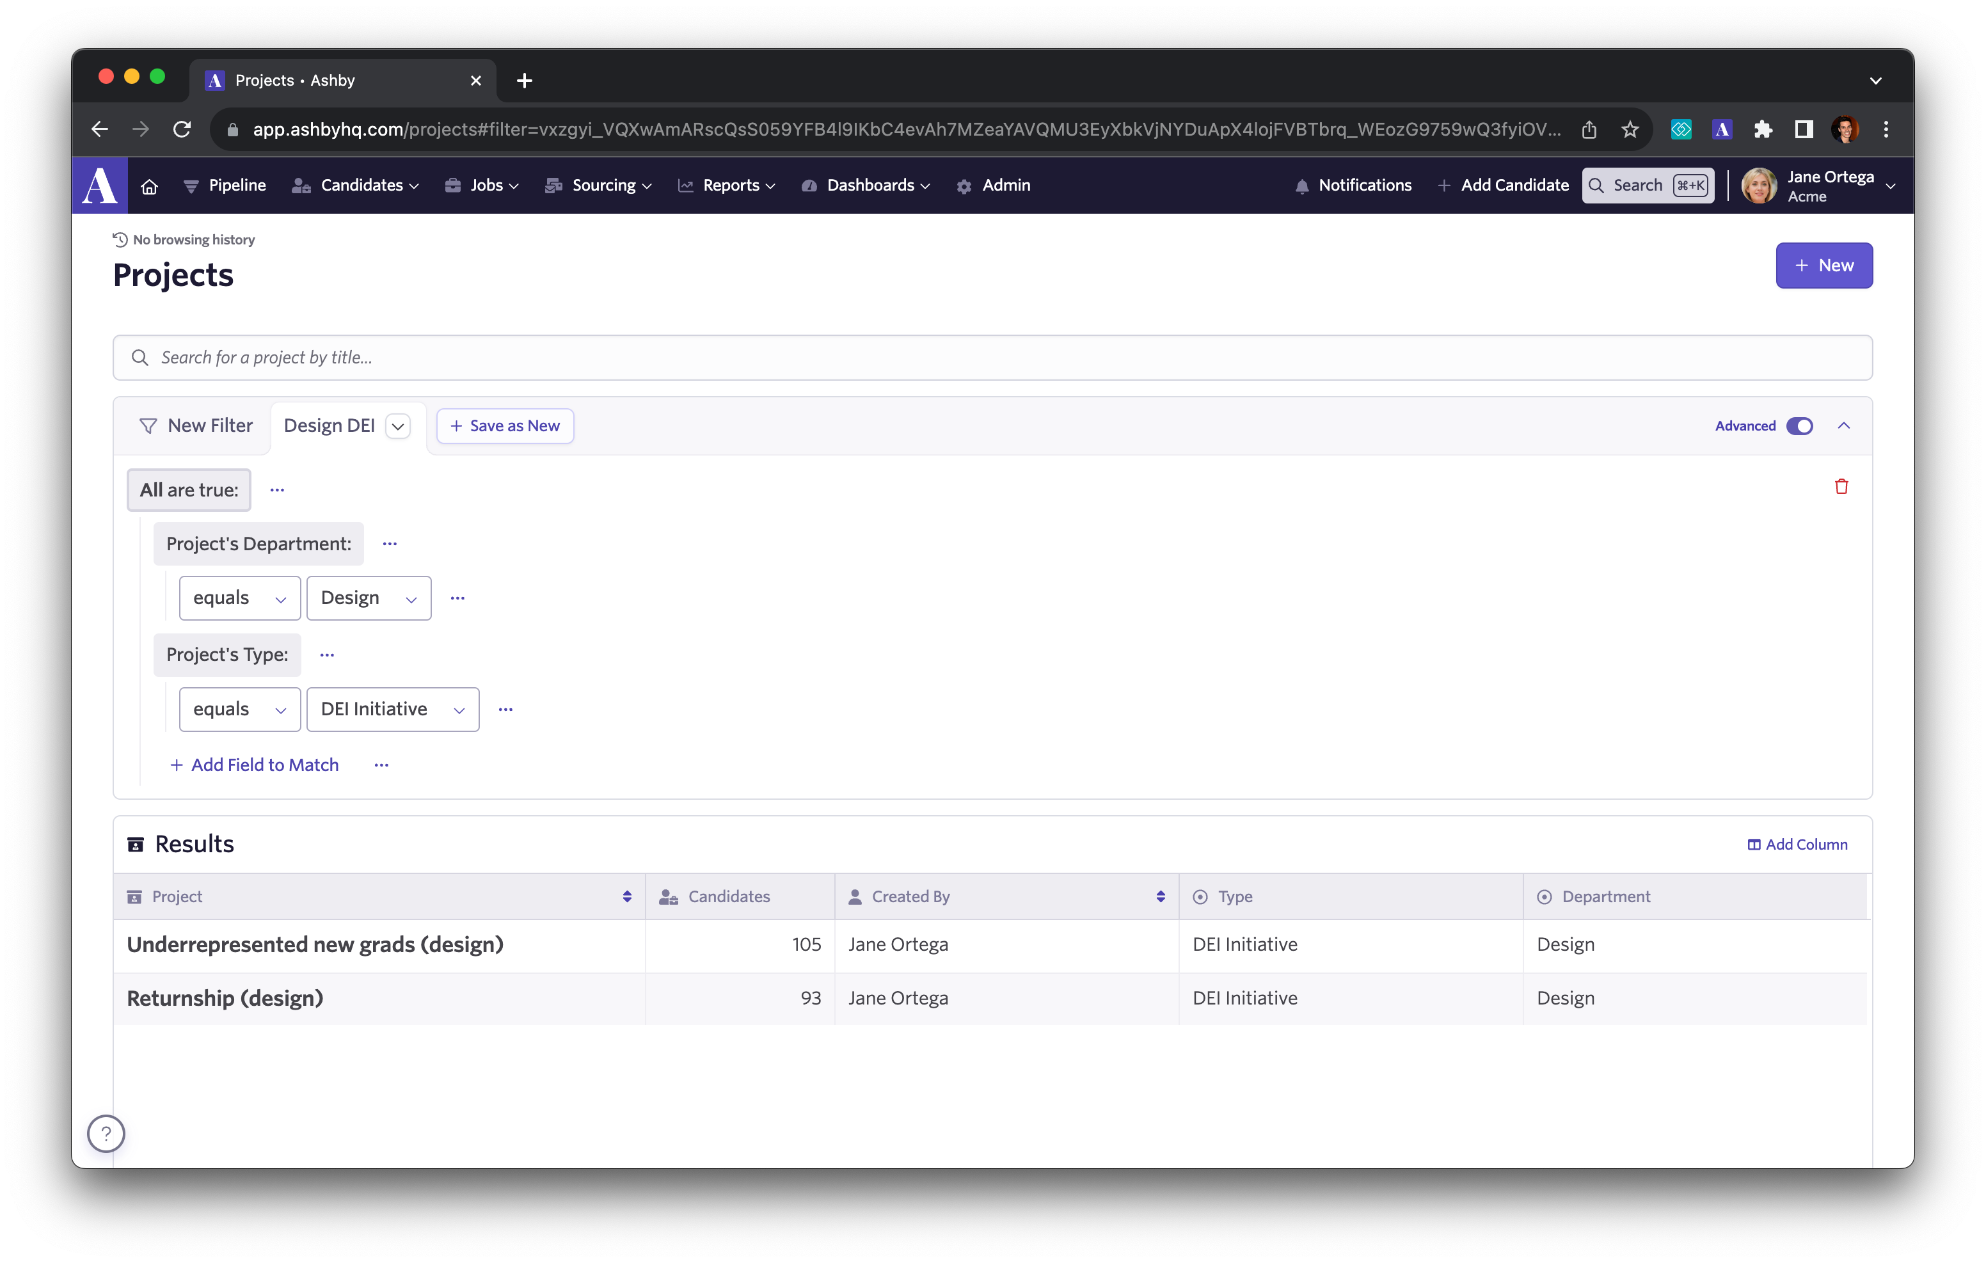Click the New project button
Image resolution: width=1986 pixels, height=1263 pixels.
tap(1825, 265)
